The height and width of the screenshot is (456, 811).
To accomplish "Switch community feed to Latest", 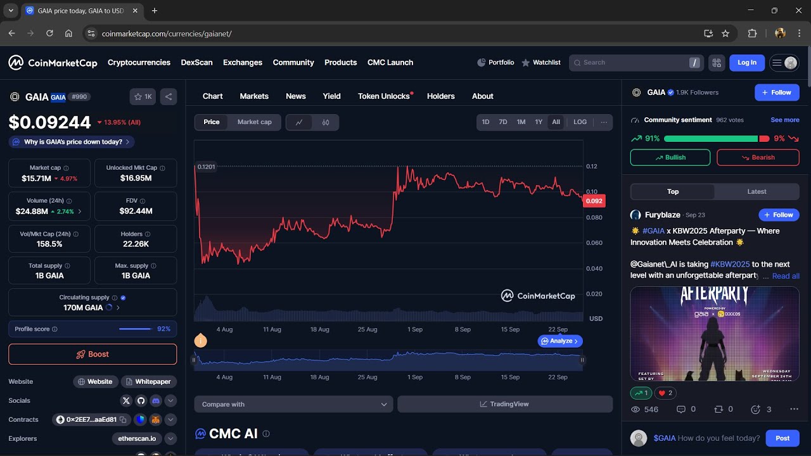I will [x=757, y=192].
